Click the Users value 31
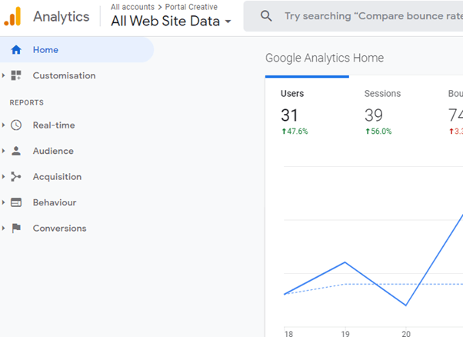The height and width of the screenshot is (337, 463). coord(289,115)
